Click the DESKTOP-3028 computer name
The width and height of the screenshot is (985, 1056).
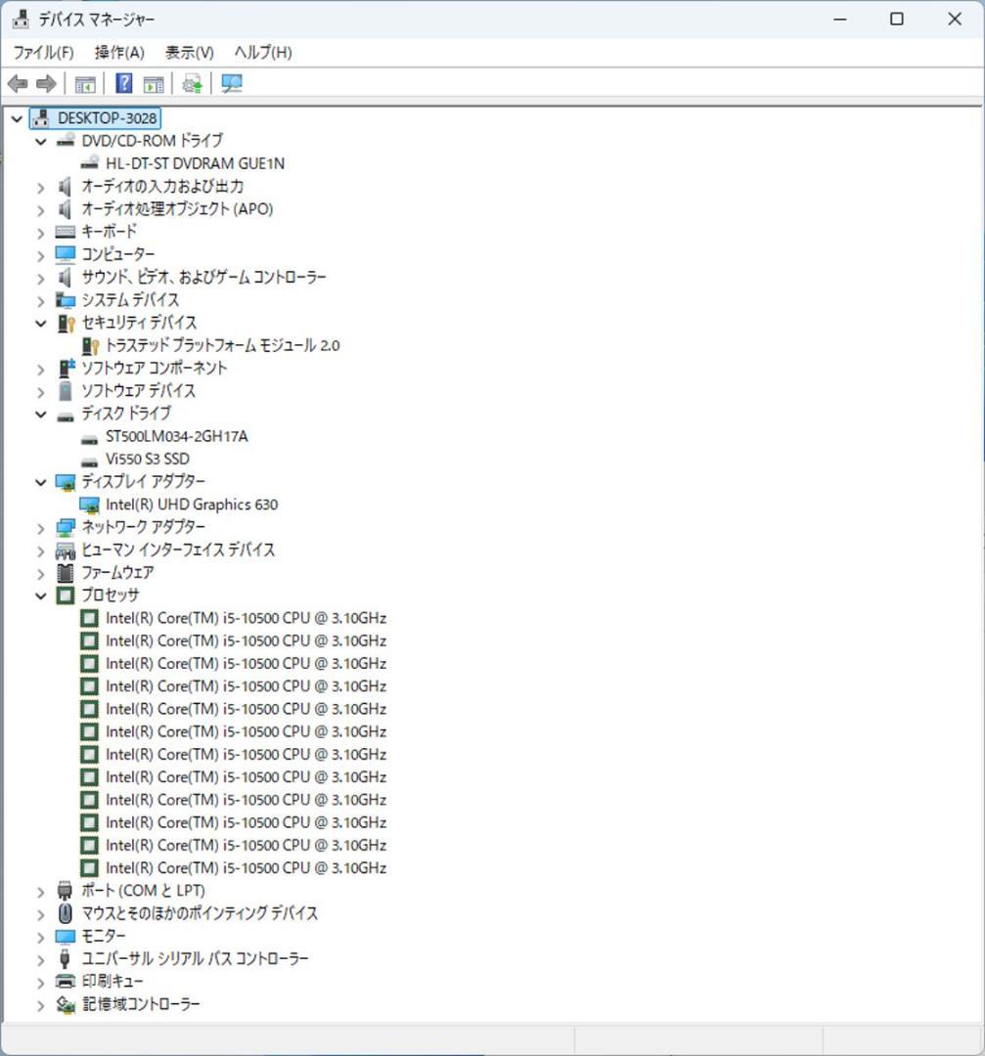pos(107,118)
